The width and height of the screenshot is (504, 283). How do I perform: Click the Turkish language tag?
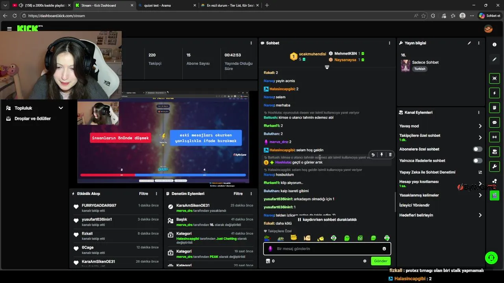[x=420, y=69]
